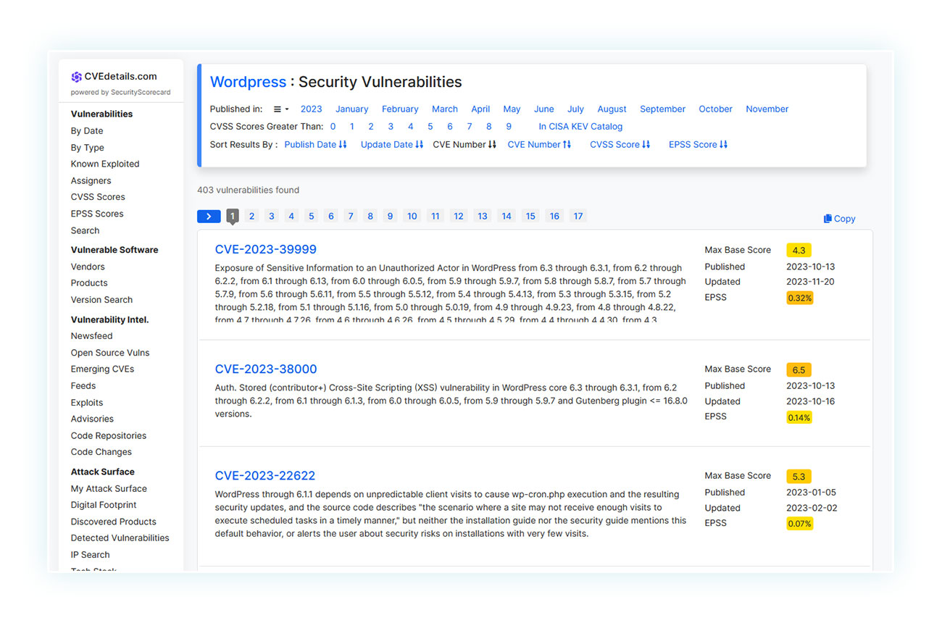Open the Wordpress vendor link in heading
The image size is (942, 623).
click(248, 82)
